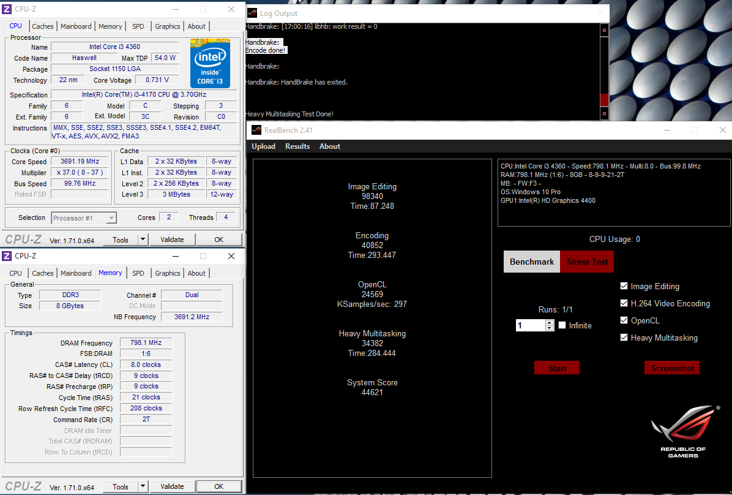Click the Bus Speed value 99.76 MHz
The width and height of the screenshot is (732, 495).
coord(80,183)
